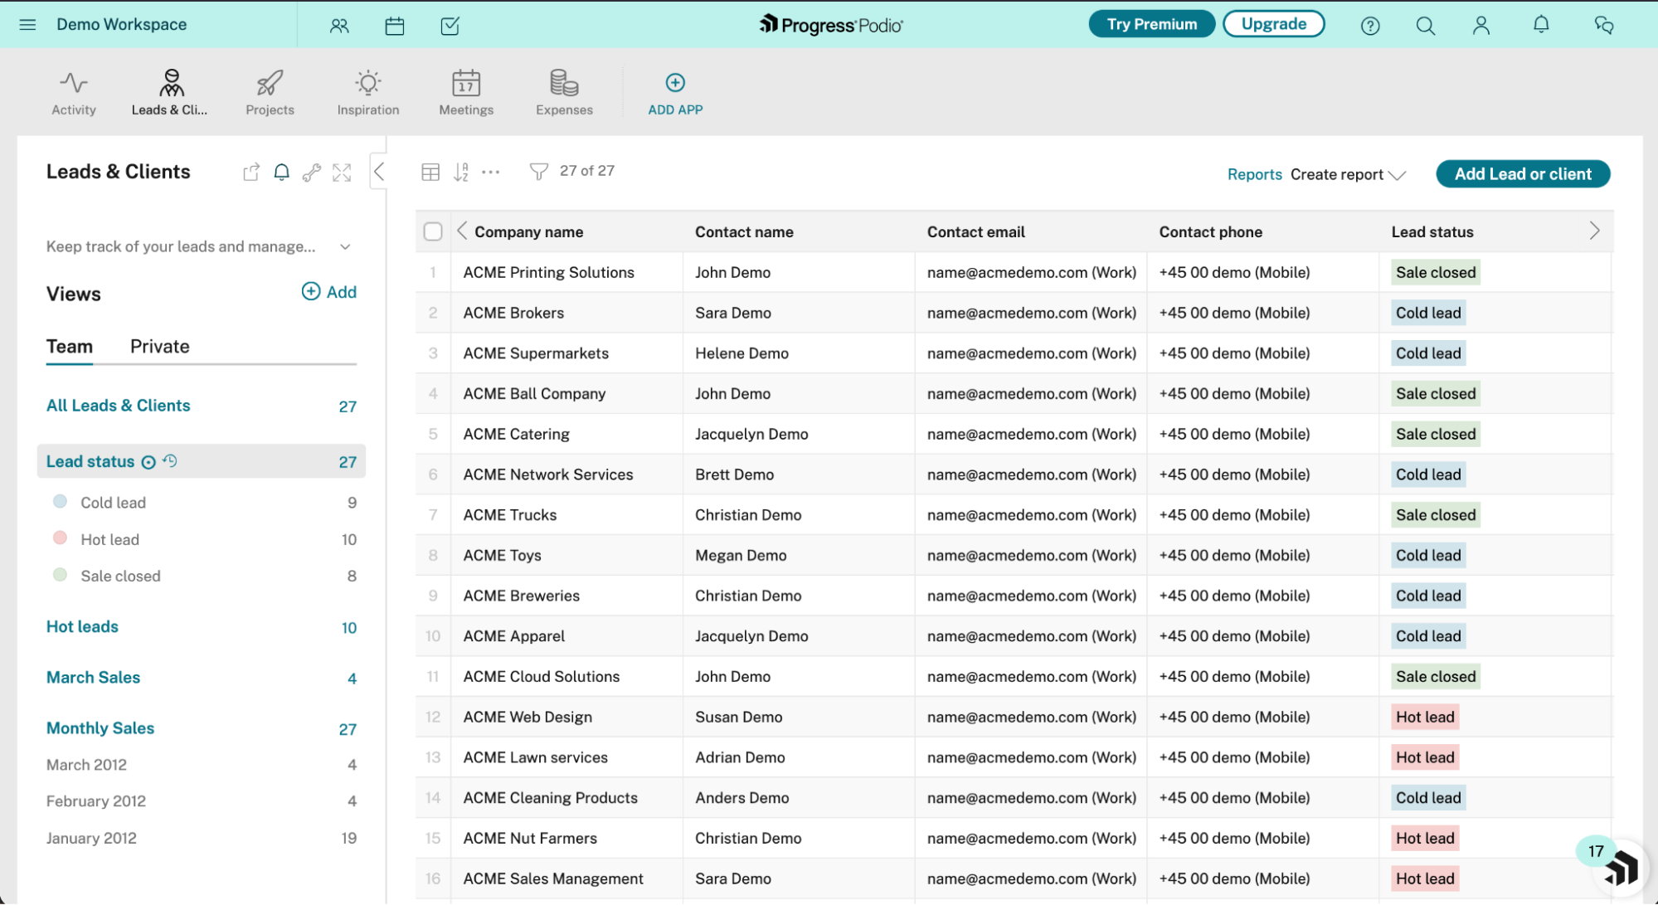This screenshot has height=905, width=1658.
Task: Click Cold lead tag for ACME Brokers
Action: click(1428, 313)
